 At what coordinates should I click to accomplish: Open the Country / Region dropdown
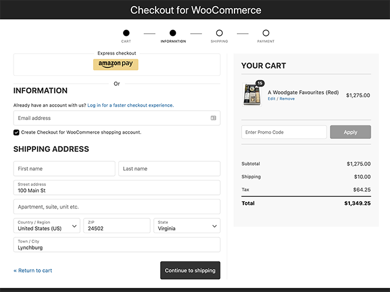point(47,225)
